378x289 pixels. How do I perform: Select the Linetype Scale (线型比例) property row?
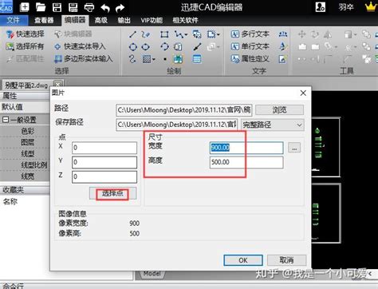pyautogui.click(x=25, y=165)
